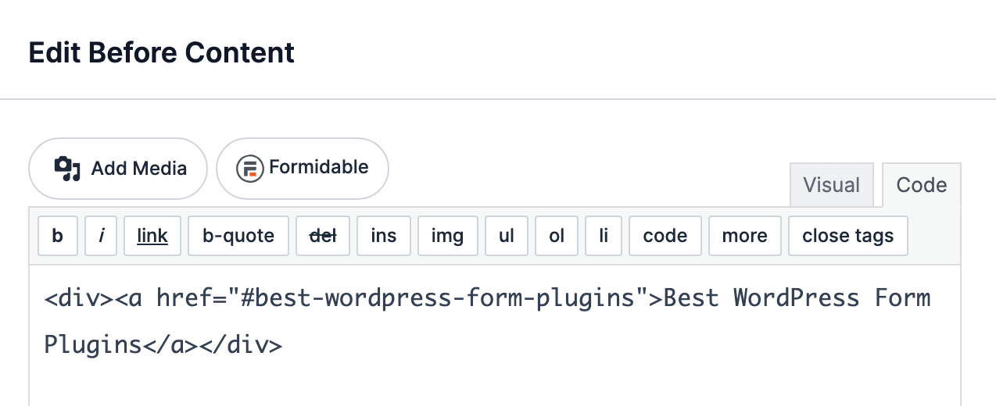Open the Formidable shortcode button
Screen dimensions: 996x406
tap(303, 169)
